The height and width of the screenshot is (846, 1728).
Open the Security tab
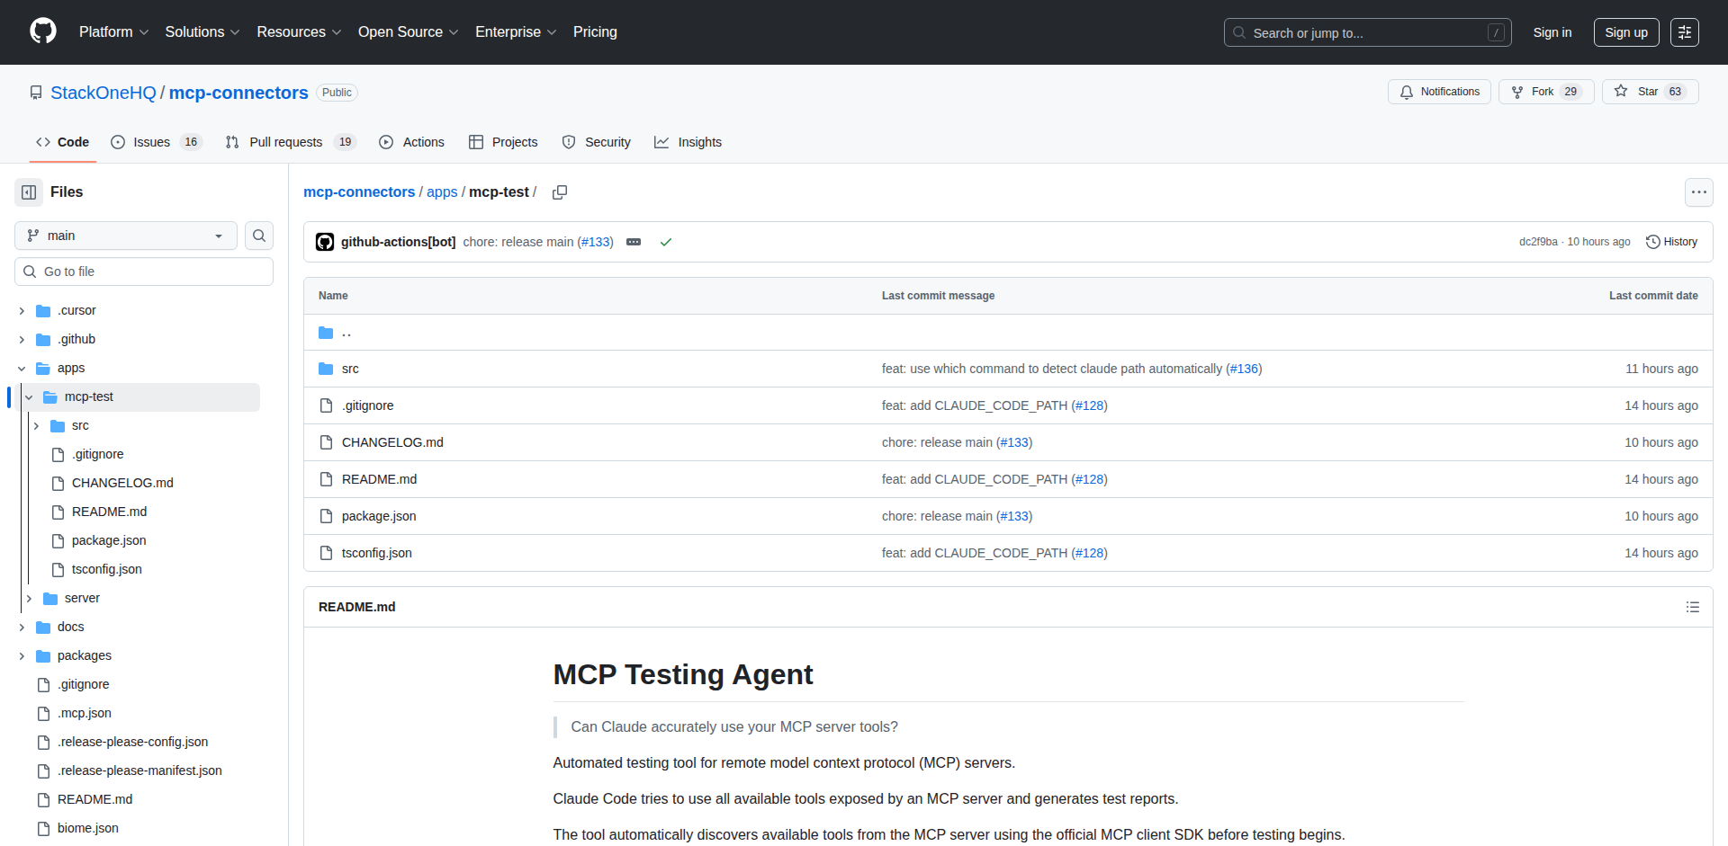[x=596, y=142]
